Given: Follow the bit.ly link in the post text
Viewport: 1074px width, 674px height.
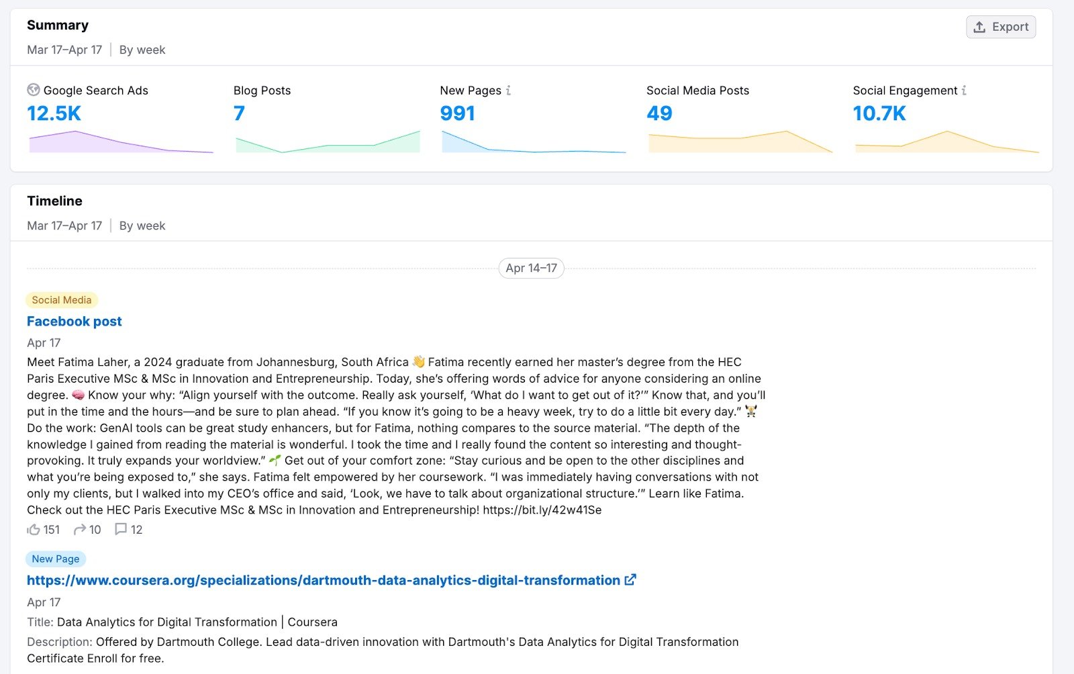Looking at the screenshot, I should tap(541, 510).
